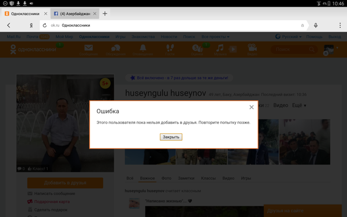Open profile Видео tab
Viewport: 347px width, 217px height.
tap(281, 105)
